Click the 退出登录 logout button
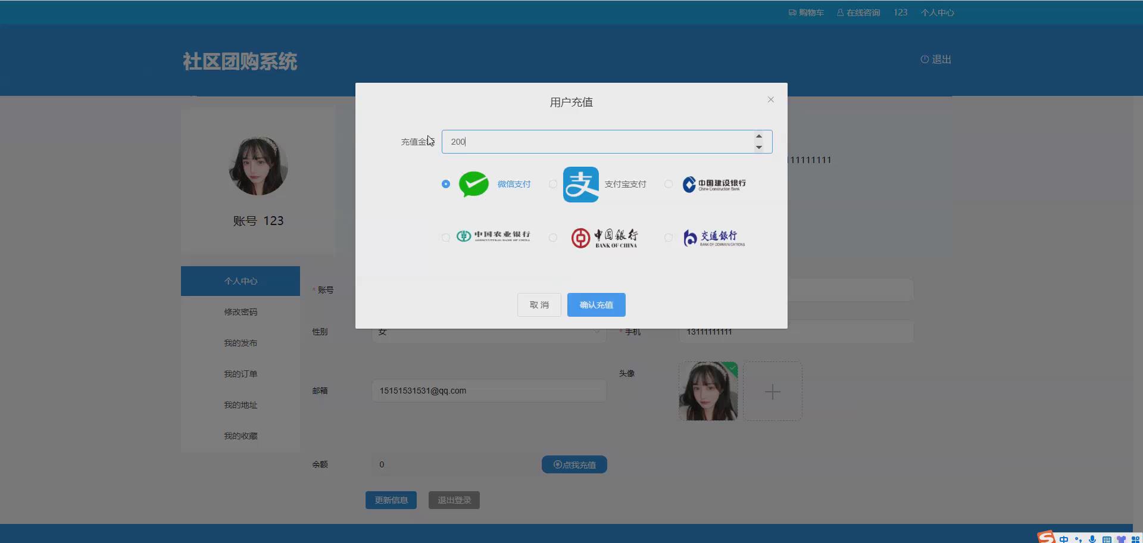The width and height of the screenshot is (1143, 543). coord(454,500)
